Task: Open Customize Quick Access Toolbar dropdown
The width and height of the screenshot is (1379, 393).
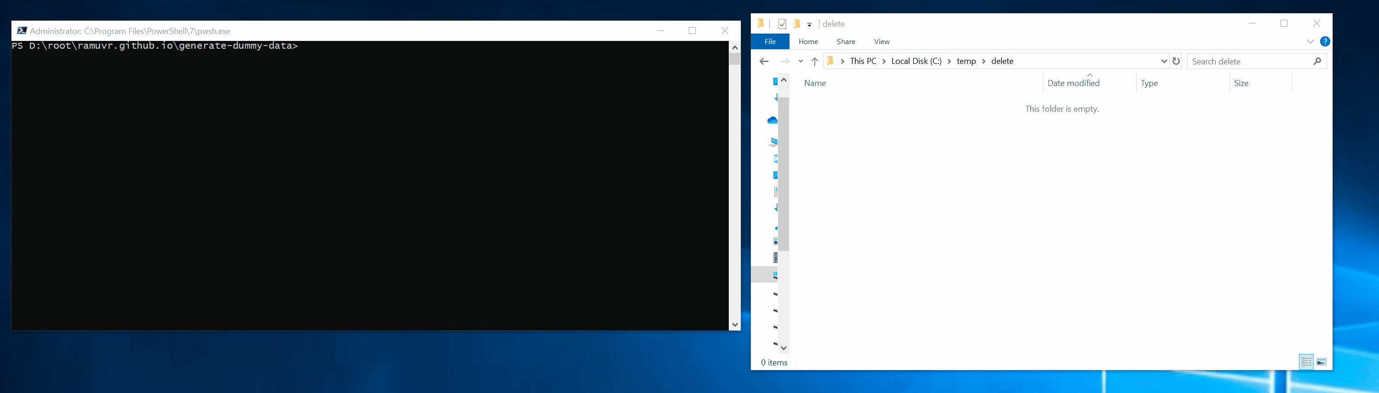Action: pos(809,25)
